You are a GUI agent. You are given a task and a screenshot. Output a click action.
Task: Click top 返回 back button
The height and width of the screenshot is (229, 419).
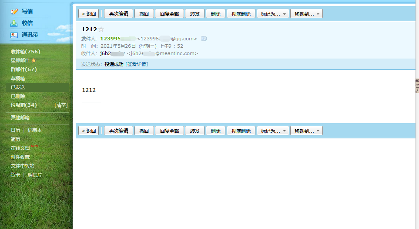(89, 14)
